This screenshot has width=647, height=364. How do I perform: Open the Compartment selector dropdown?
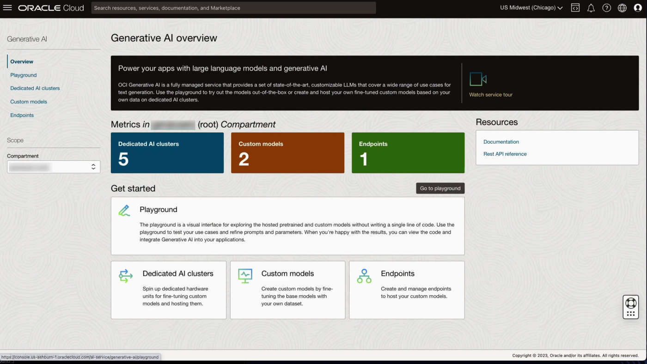point(54,167)
